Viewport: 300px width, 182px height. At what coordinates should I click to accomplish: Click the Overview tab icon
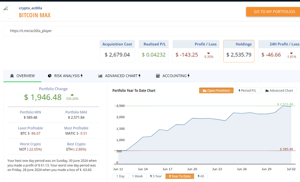pos(12,76)
